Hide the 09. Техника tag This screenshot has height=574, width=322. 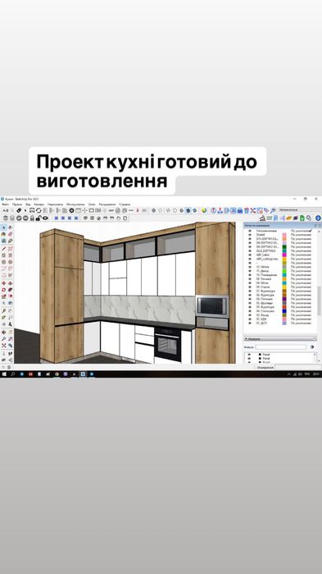(x=250, y=279)
